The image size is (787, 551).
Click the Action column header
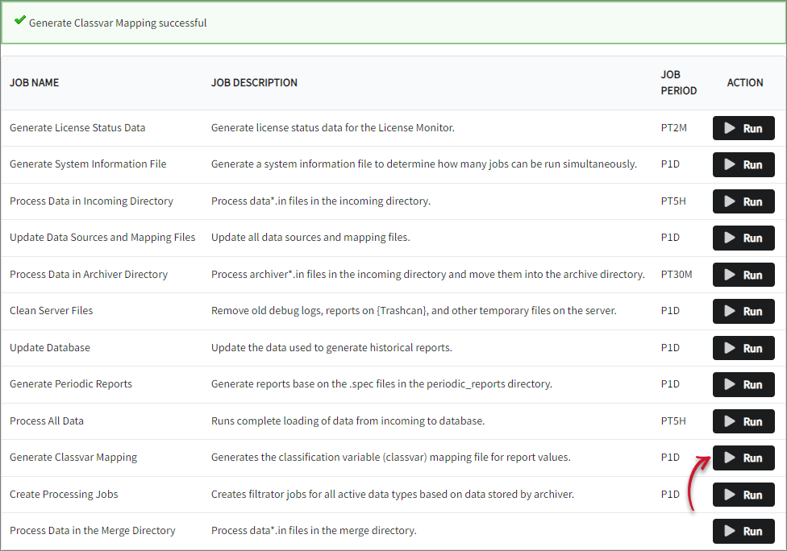click(x=744, y=83)
